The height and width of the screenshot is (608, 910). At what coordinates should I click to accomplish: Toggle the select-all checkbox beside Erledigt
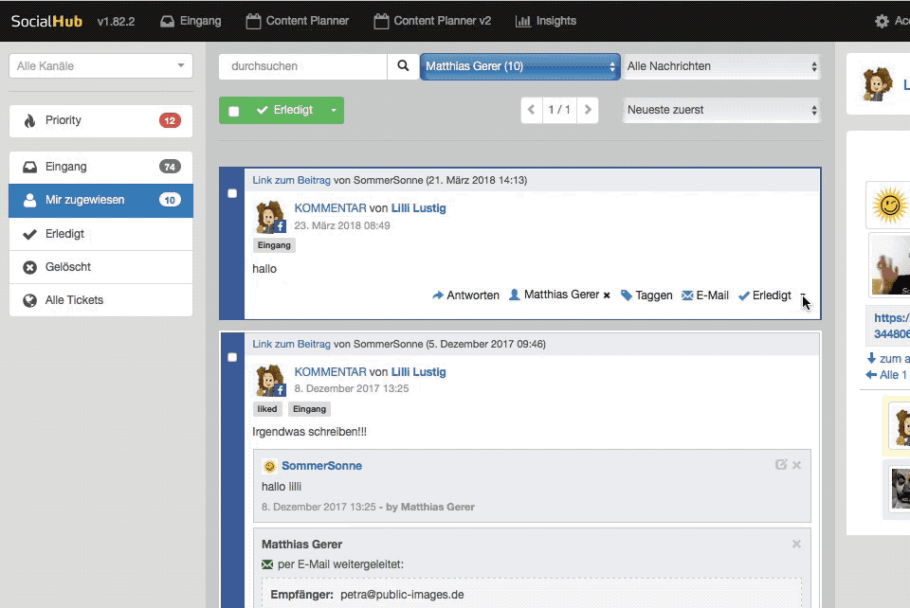[x=234, y=111]
